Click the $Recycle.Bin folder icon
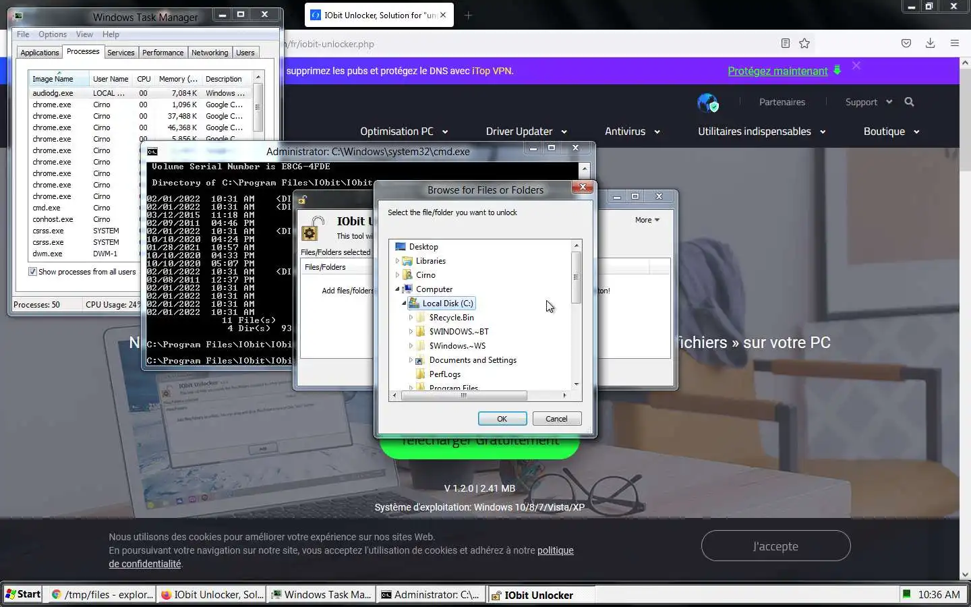971x607 pixels. pyautogui.click(x=421, y=318)
